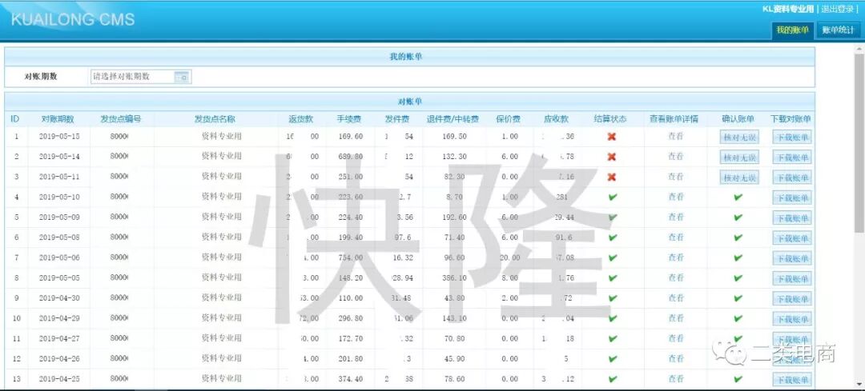The image size is (865, 391).
Task: Click the vertical scrollbar thumb
Action: pyautogui.click(x=859, y=143)
